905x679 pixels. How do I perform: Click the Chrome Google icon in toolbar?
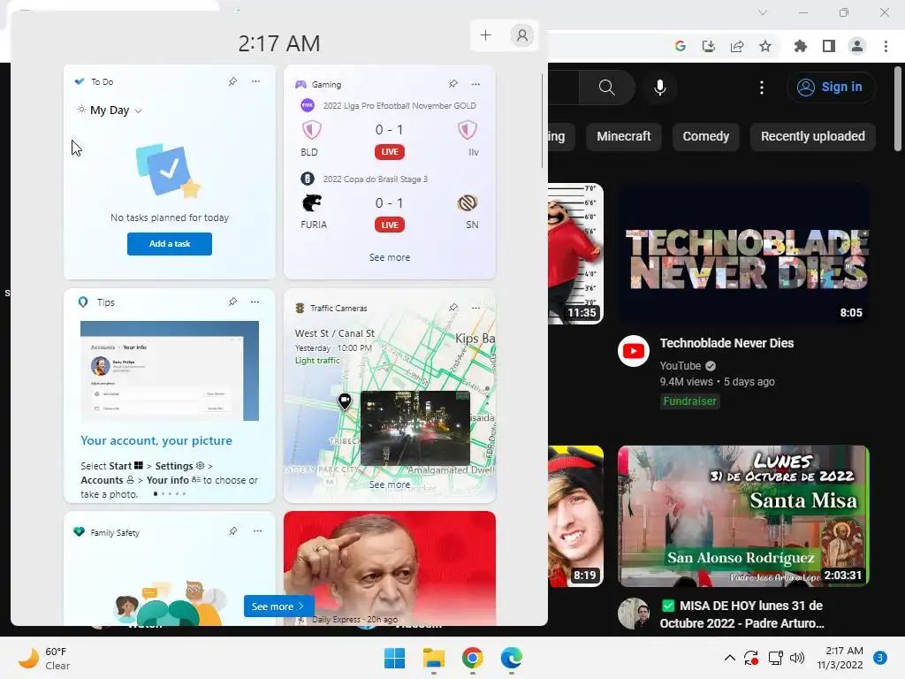[681, 46]
